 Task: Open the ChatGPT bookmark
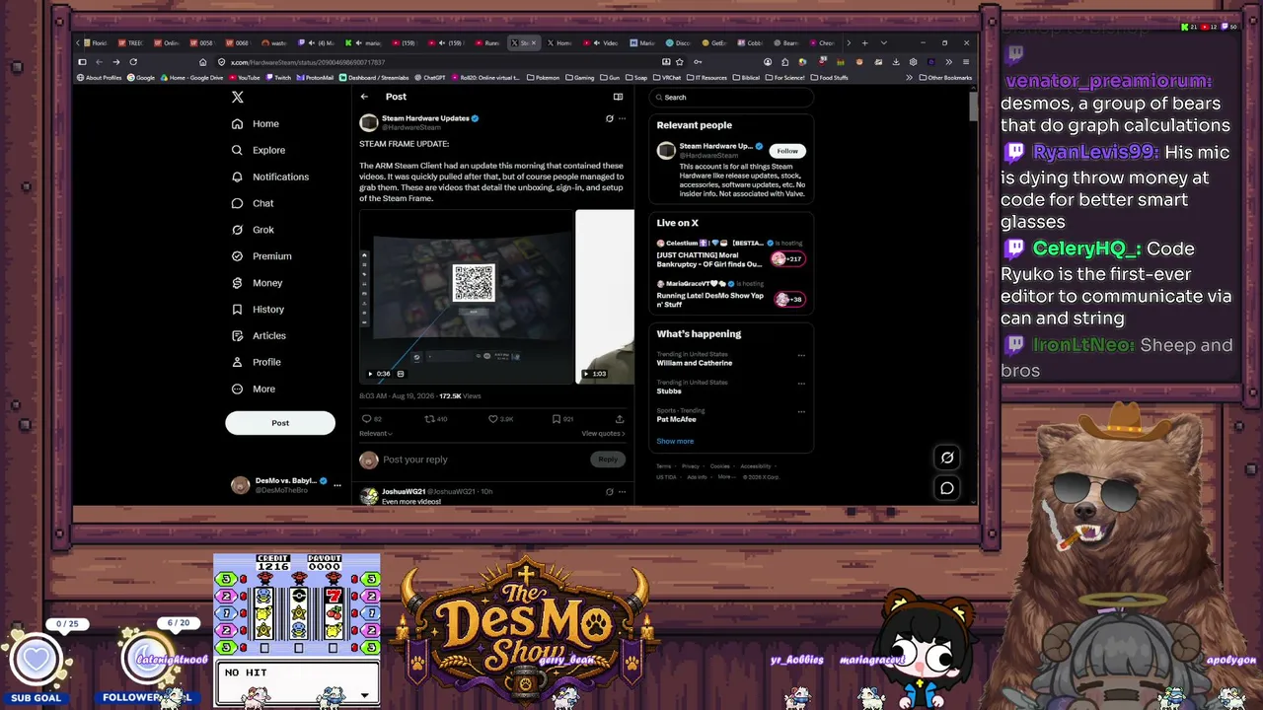pyautogui.click(x=429, y=78)
